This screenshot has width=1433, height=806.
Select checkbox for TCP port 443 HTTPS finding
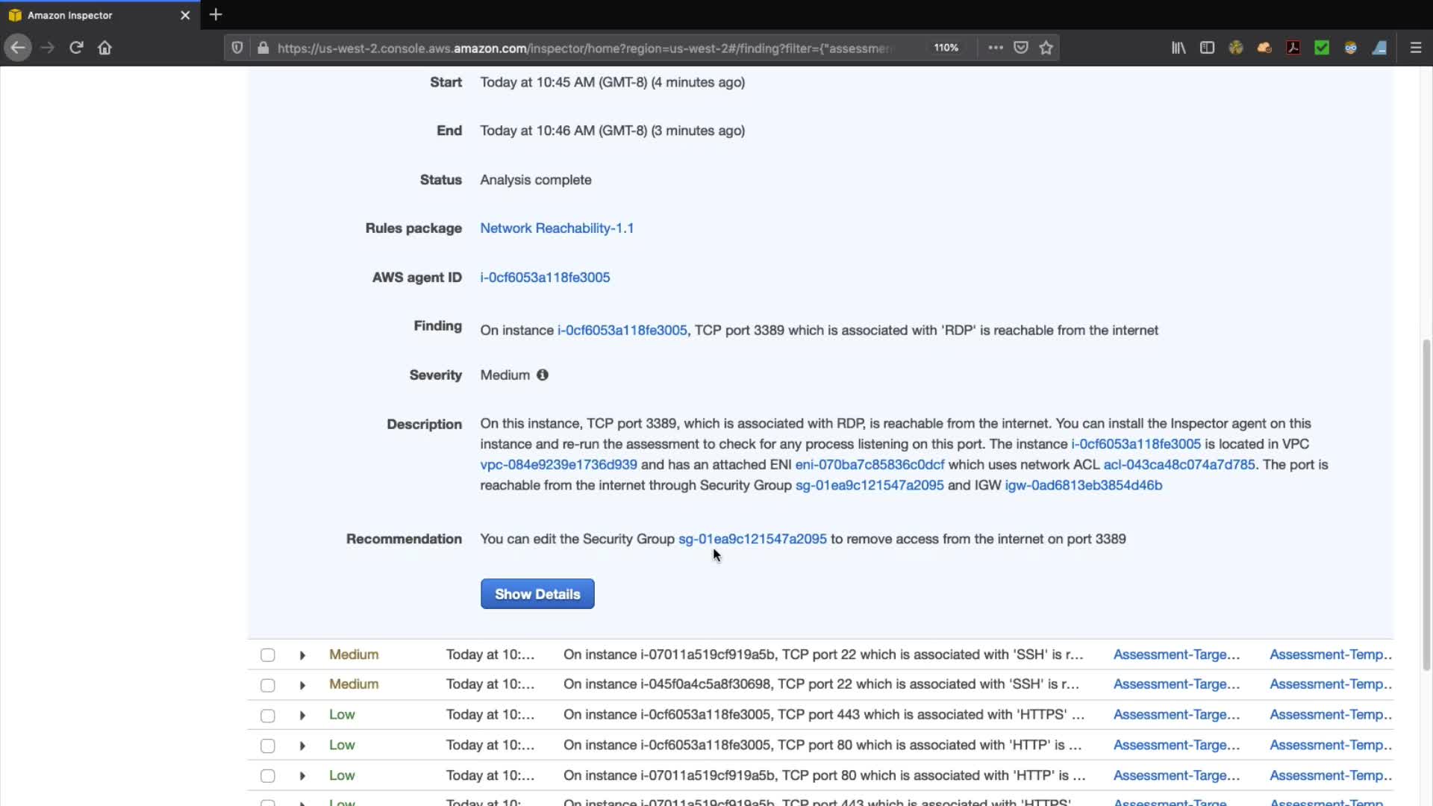click(267, 716)
